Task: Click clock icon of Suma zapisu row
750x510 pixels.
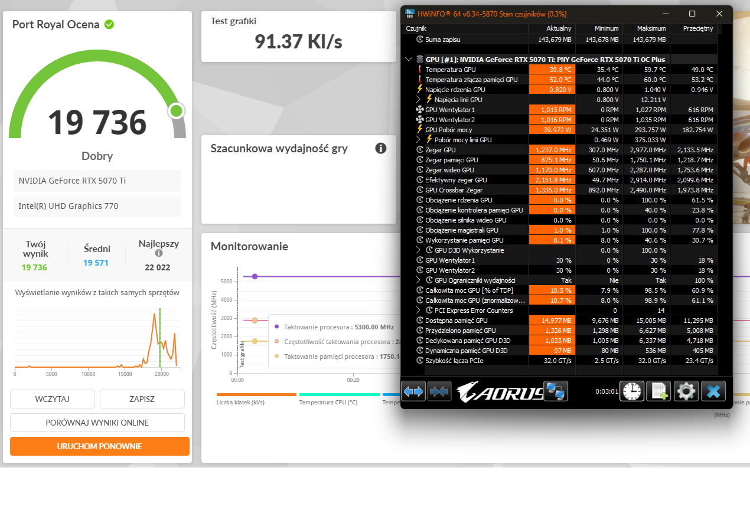Action: 420,40
